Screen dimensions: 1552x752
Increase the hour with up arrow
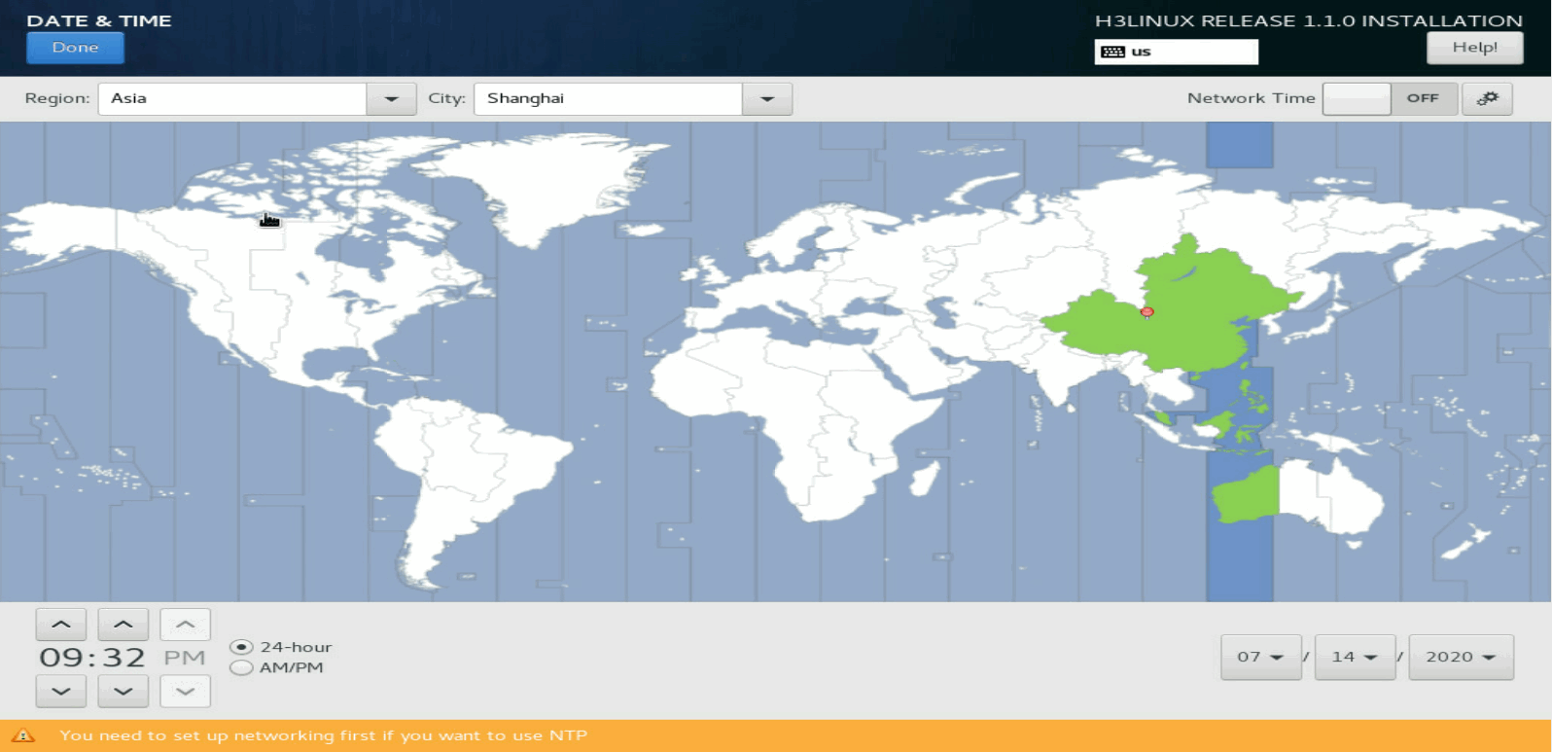click(61, 625)
